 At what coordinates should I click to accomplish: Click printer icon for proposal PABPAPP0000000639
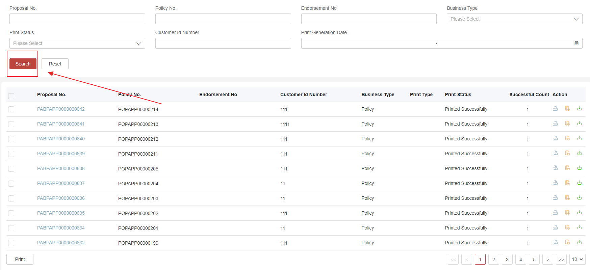click(x=555, y=153)
